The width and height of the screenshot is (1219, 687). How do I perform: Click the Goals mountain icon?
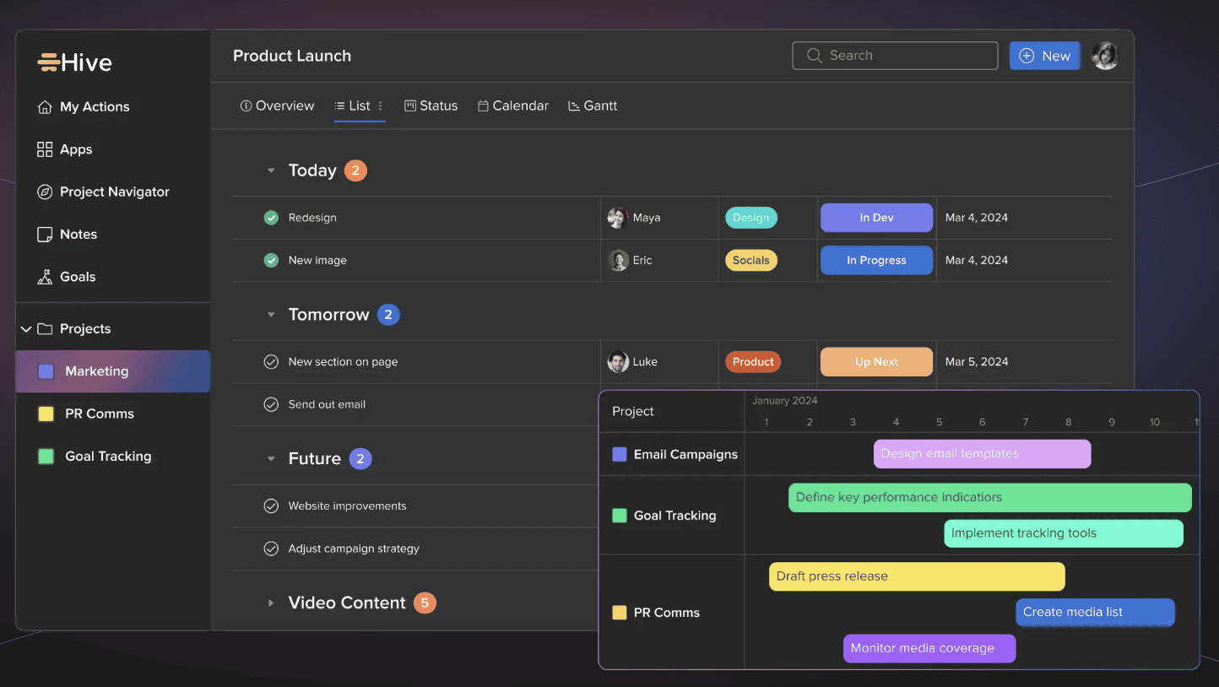click(45, 277)
